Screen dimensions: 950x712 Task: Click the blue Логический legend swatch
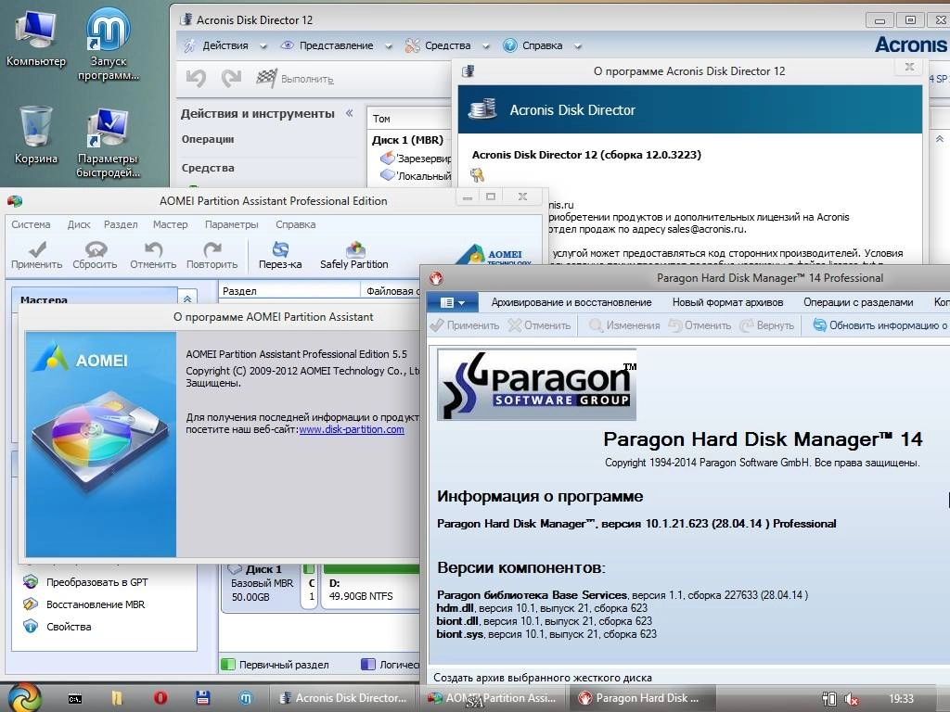coord(367,664)
